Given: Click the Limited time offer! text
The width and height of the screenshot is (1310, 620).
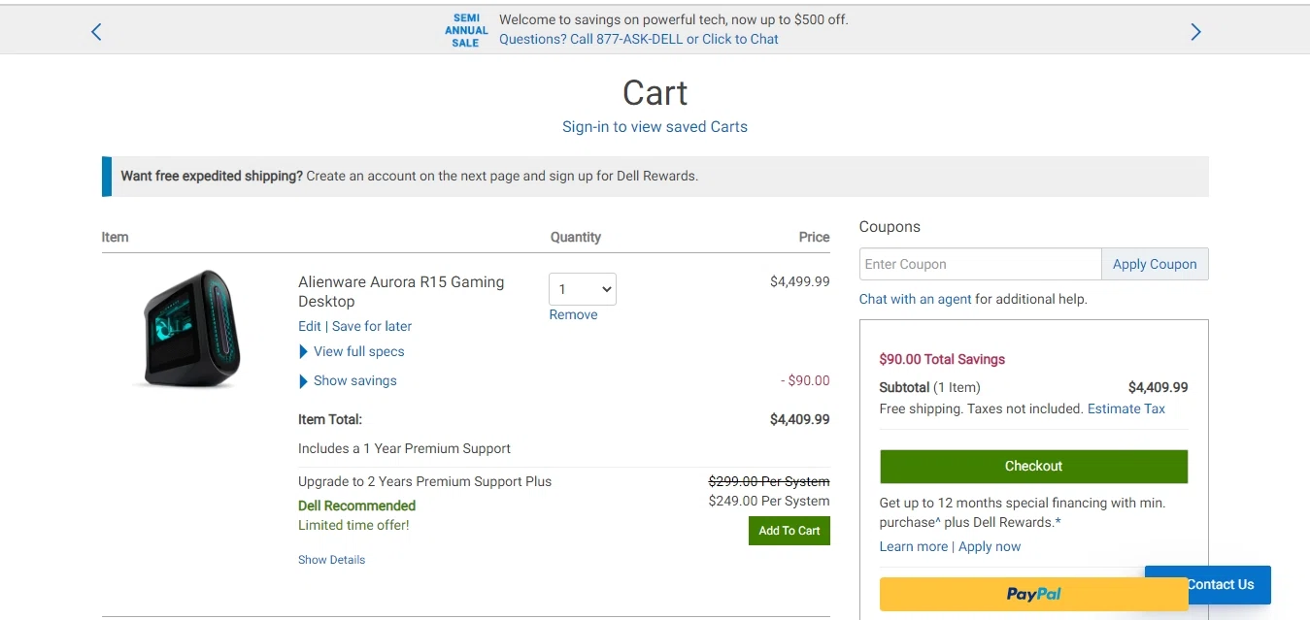Looking at the screenshot, I should [353, 525].
